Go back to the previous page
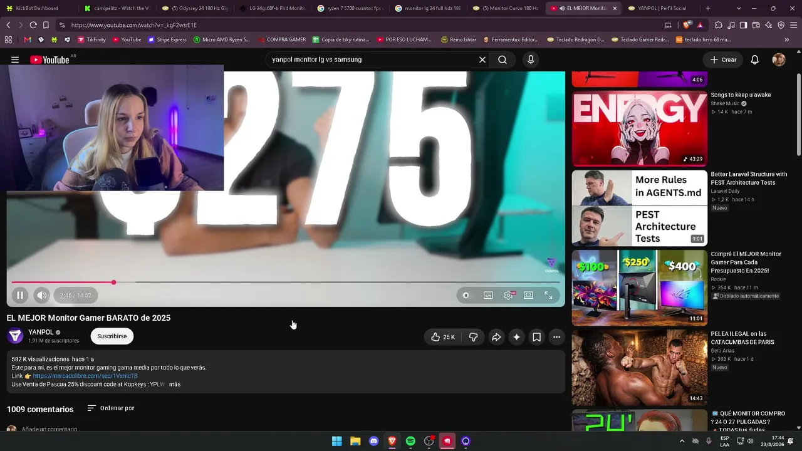The height and width of the screenshot is (451, 802). 8,25
